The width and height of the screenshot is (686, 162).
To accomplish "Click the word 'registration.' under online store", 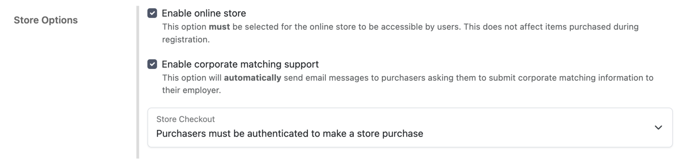I will pos(186,40).
